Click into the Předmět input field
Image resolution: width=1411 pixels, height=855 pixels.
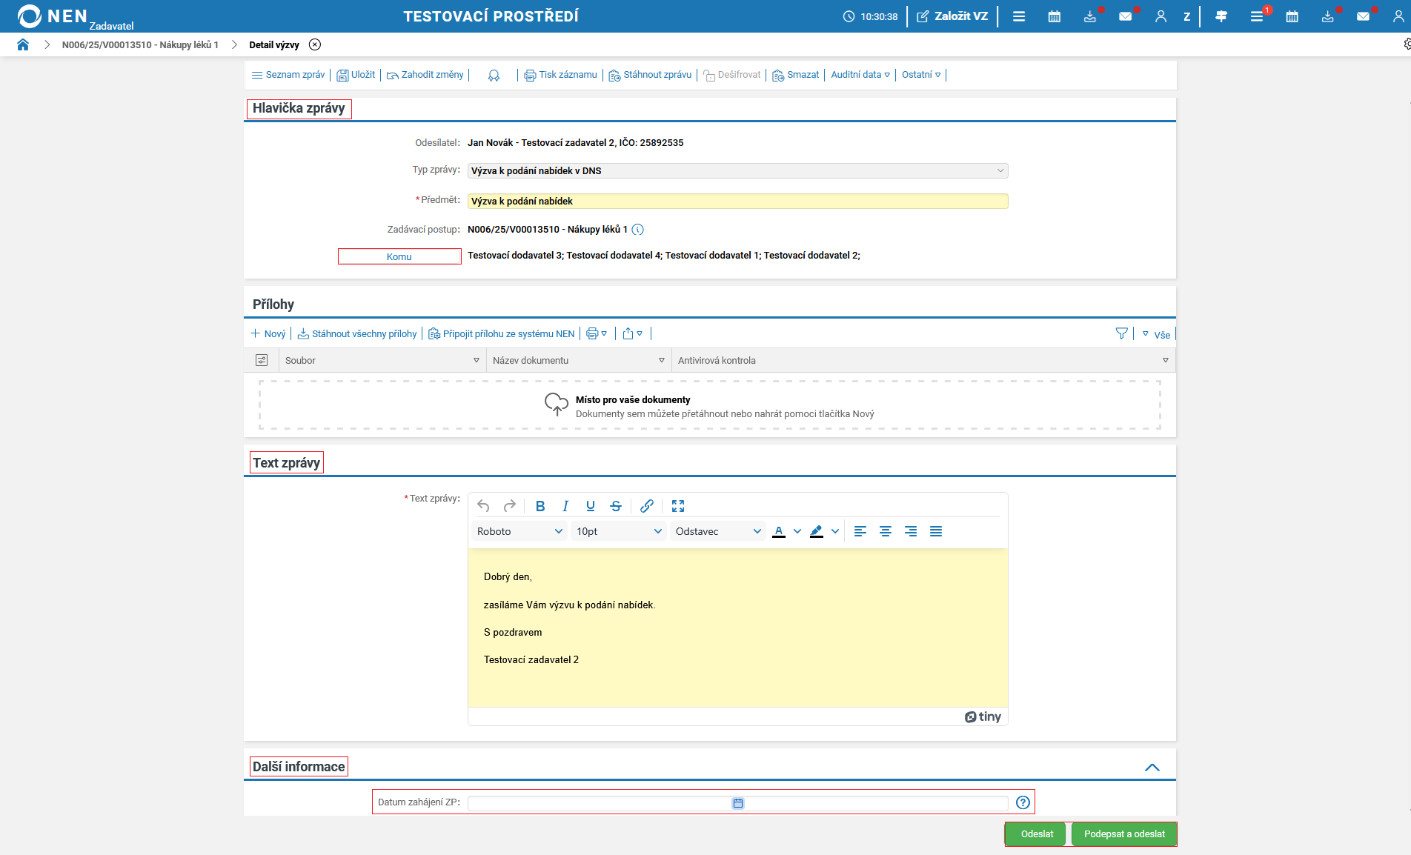coord(737,201)
